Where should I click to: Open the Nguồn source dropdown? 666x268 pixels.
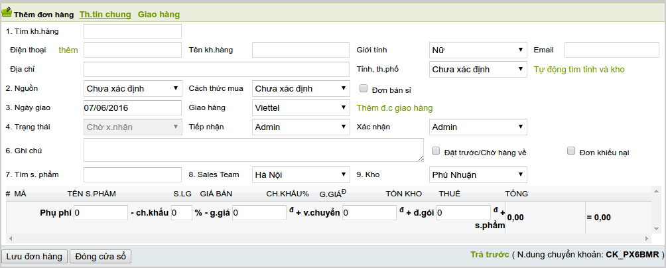[x=133, y=88]
